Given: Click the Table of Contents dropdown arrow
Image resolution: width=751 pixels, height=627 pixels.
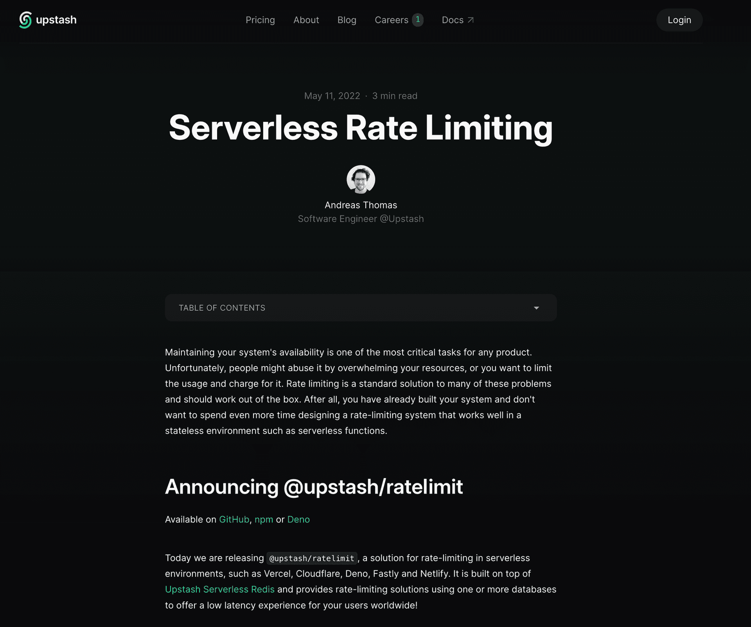Looking at the screenshot, I should coord(536,307).
